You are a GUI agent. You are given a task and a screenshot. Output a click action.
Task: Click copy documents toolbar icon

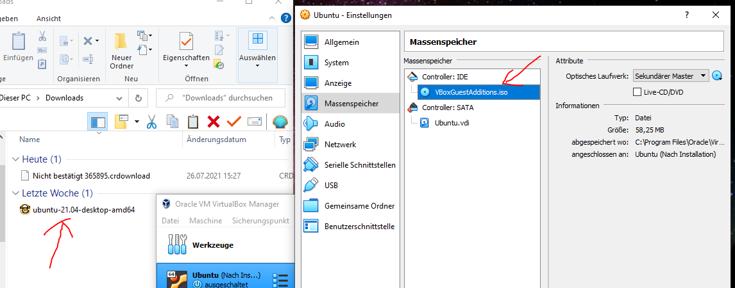(173, 122)
